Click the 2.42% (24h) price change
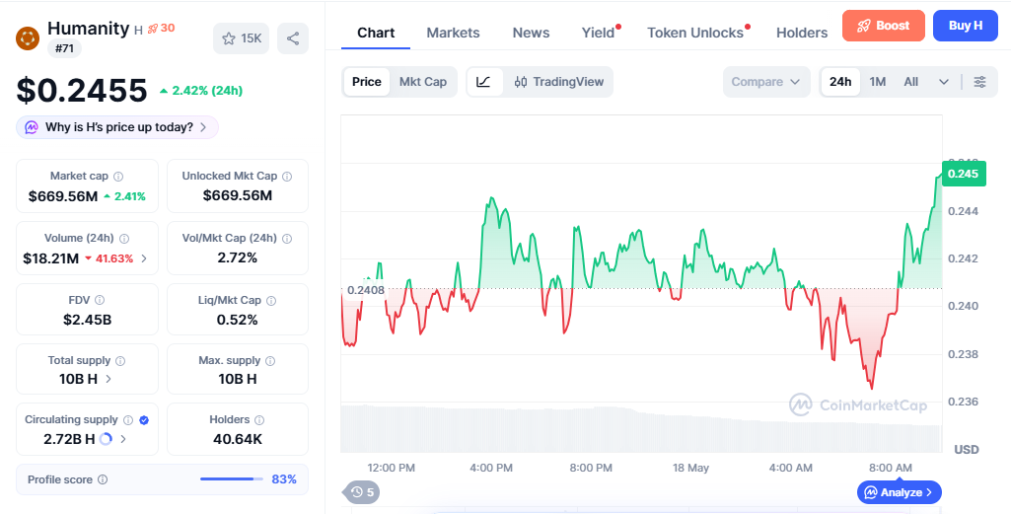Screen dimensions: 1011x514 [x=200, y=91]
